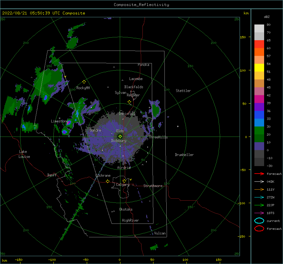This screenshot has width=283, height=264.
Task: Click the Strathmore label
Action: (153, 186)
